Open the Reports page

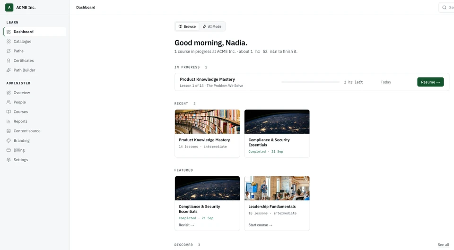tap(35, 121)
